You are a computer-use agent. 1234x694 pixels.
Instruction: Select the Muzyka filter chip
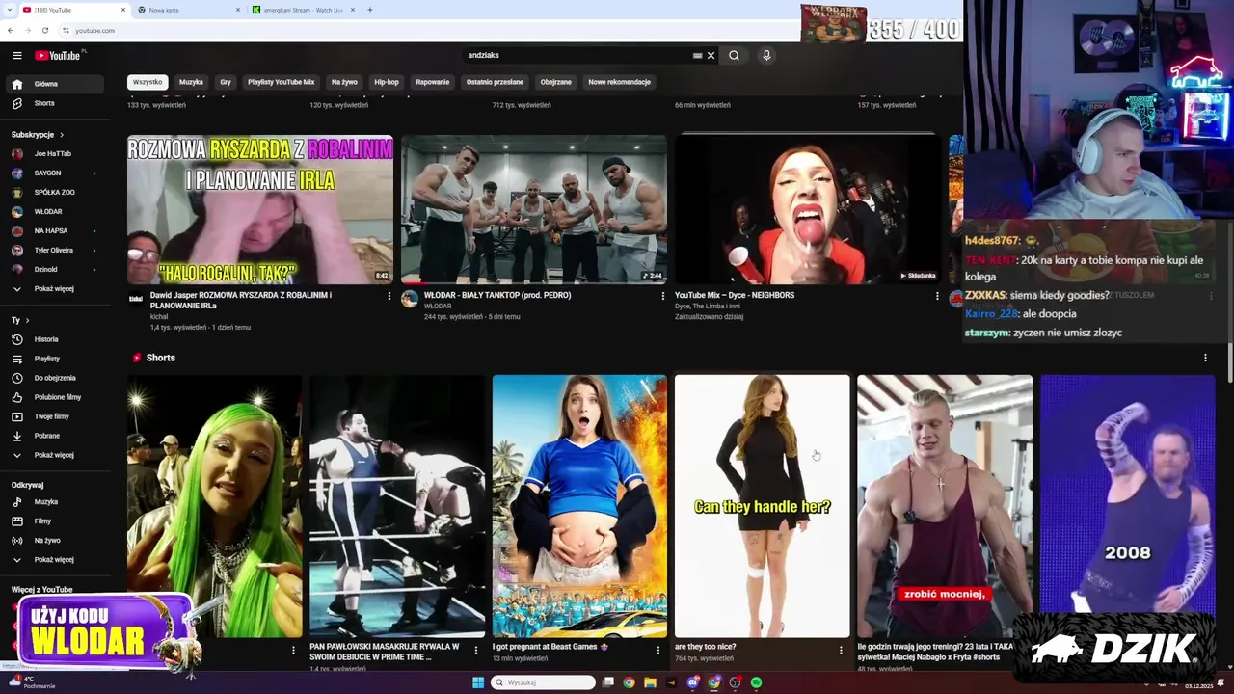click(x=191, y=82)
